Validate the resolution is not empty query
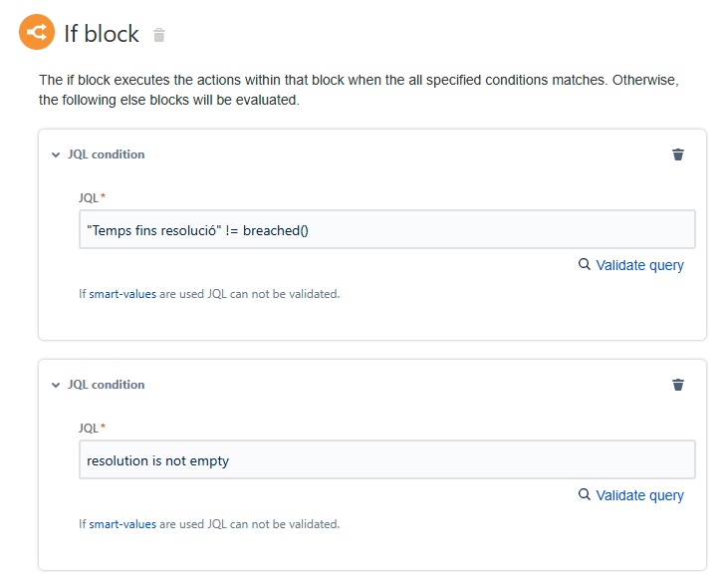 [x=639, y=495]
